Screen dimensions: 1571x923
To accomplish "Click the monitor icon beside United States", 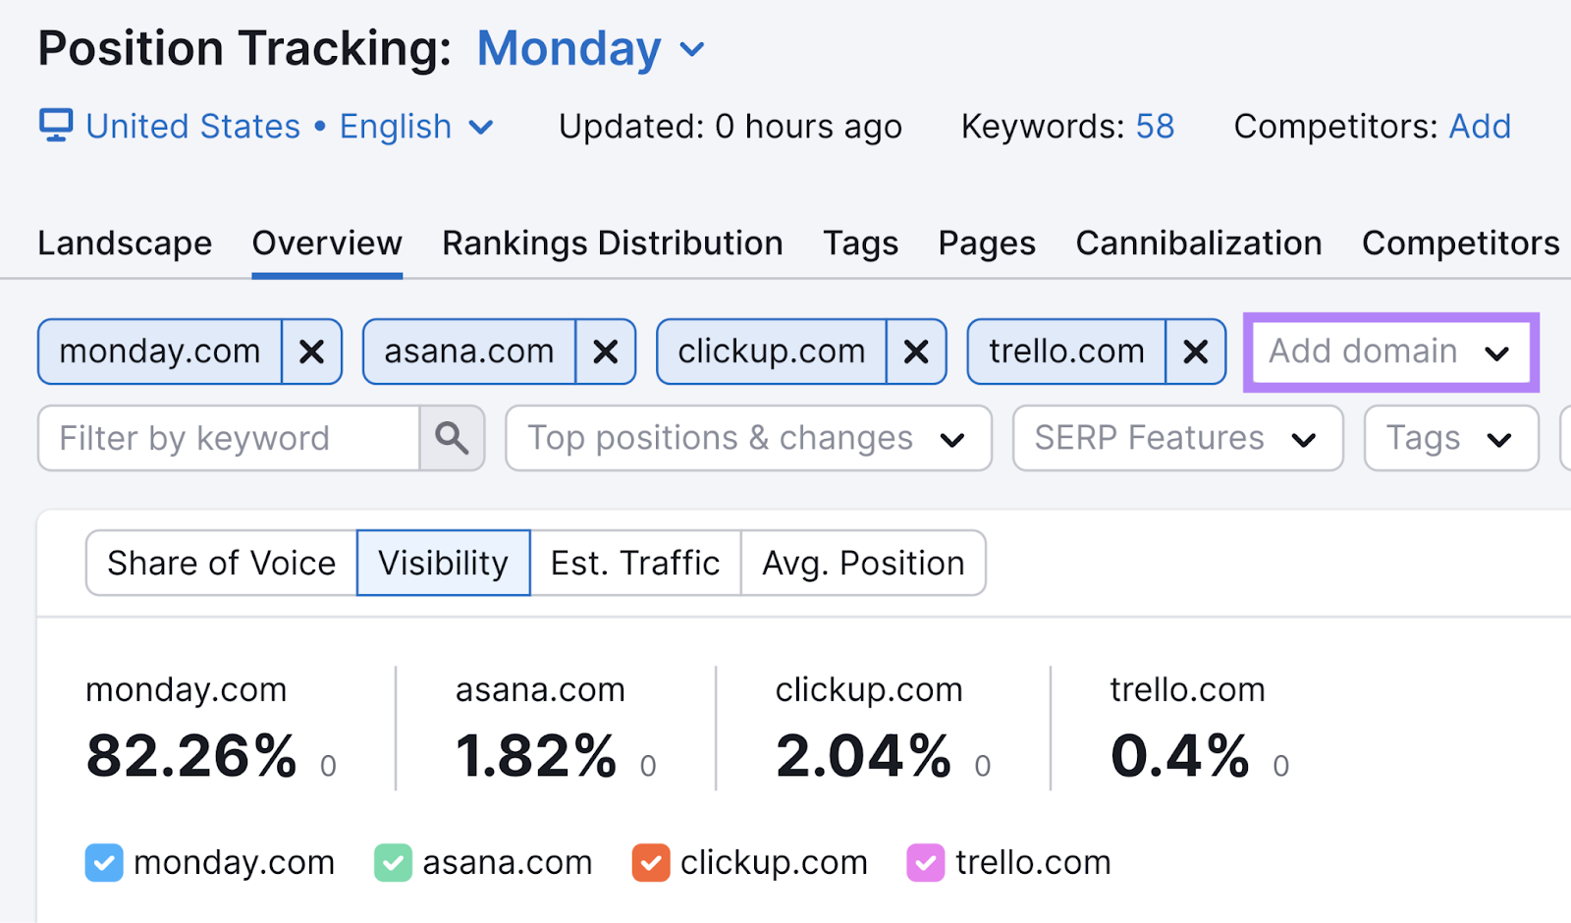I will click(x=56, y=125).
